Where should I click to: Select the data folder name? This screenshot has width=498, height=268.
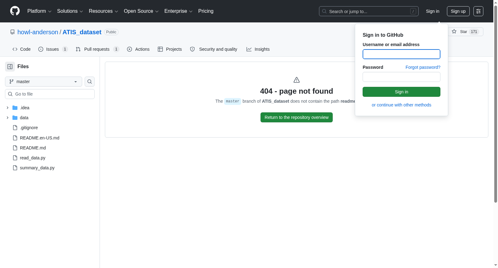24,118
